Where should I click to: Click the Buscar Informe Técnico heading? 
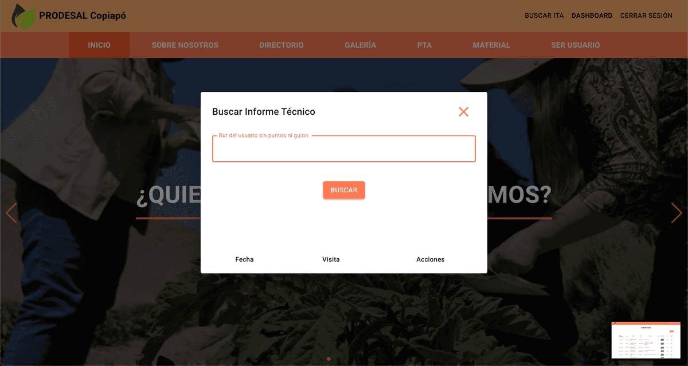click(264, 112)
